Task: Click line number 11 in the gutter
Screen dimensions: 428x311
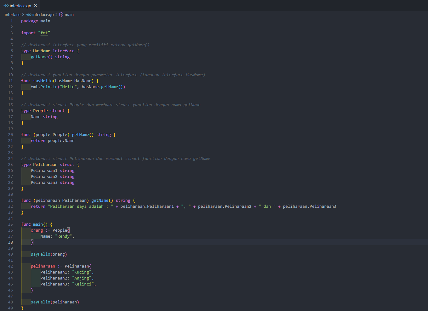Action: coord(10,81)
